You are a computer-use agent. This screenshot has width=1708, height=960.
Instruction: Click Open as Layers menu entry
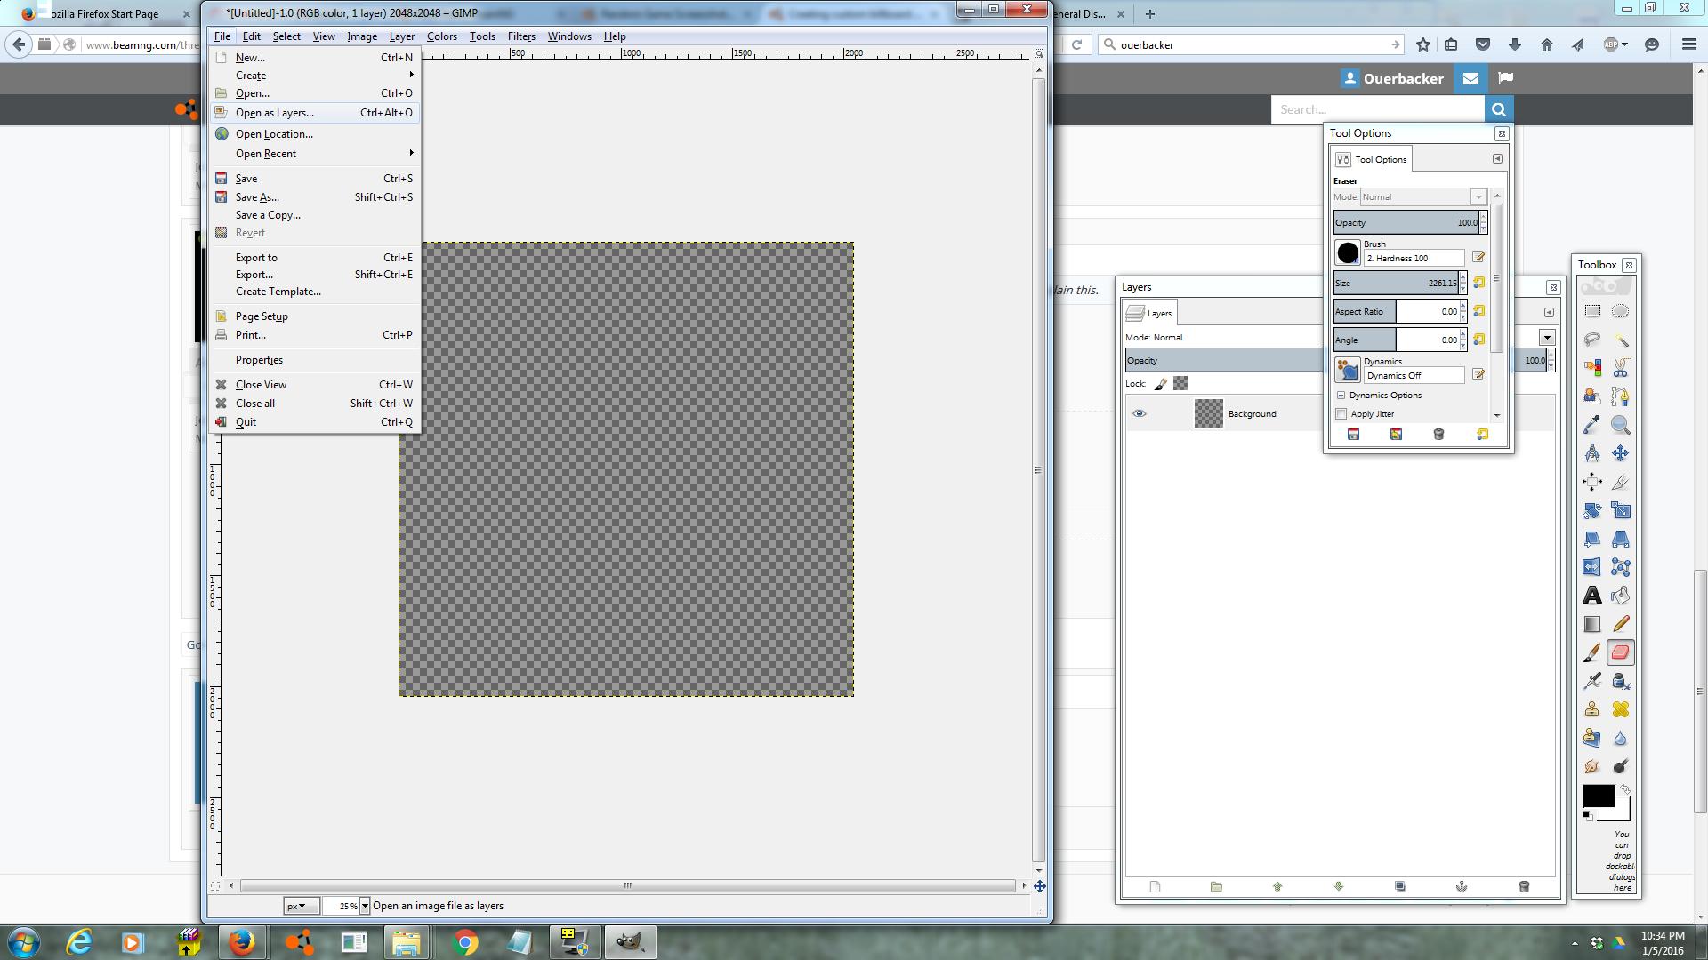(315, 113)
